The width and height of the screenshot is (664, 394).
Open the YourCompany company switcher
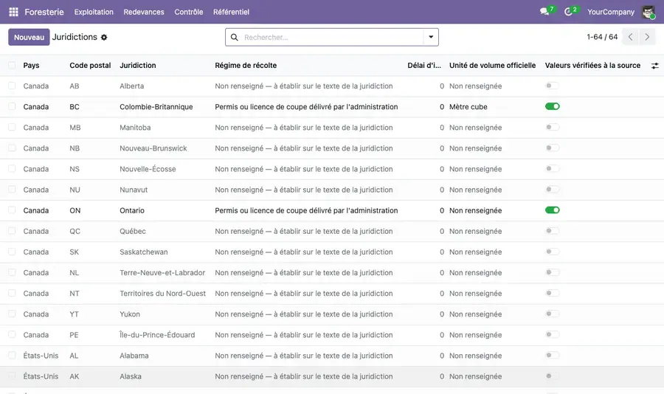pos(611,12)
